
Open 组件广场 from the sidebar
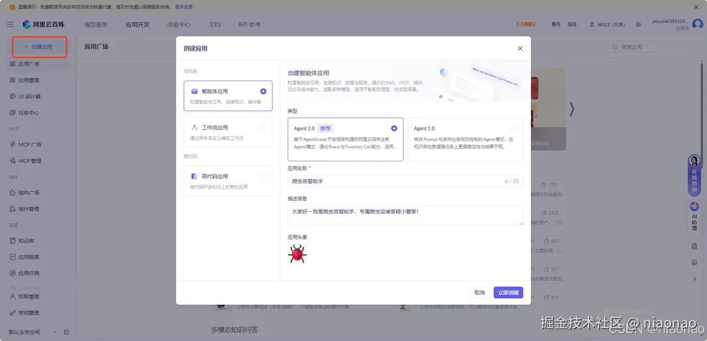pos(27,192)
